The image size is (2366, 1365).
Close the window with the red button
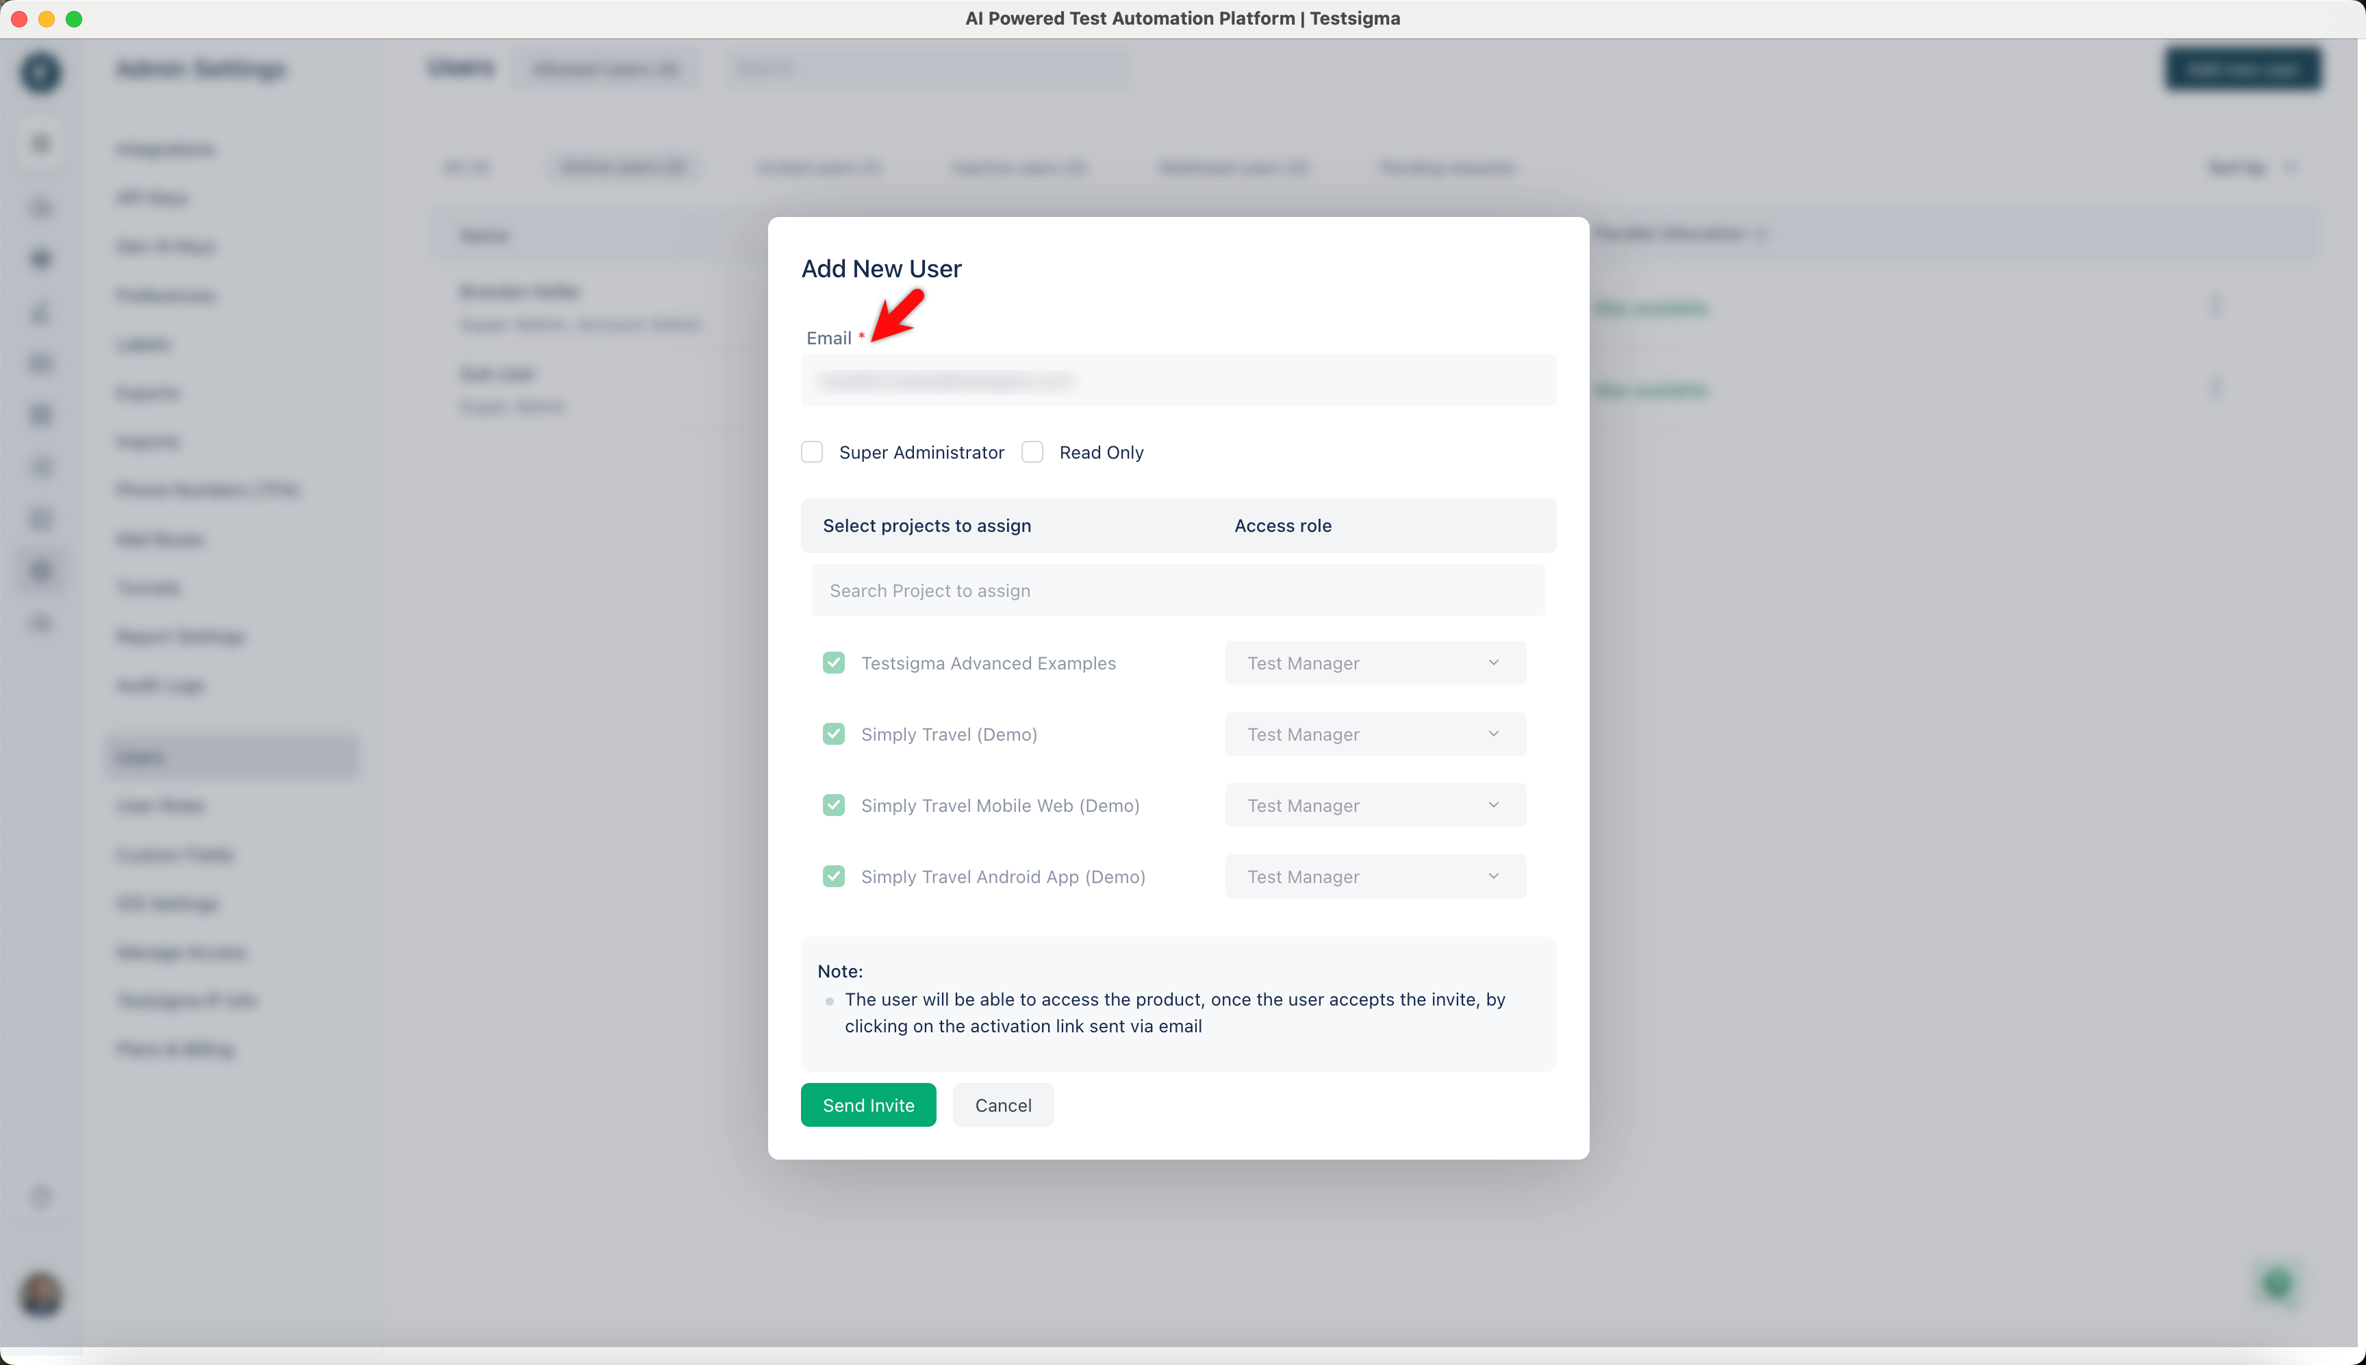[x=18, y=18]
